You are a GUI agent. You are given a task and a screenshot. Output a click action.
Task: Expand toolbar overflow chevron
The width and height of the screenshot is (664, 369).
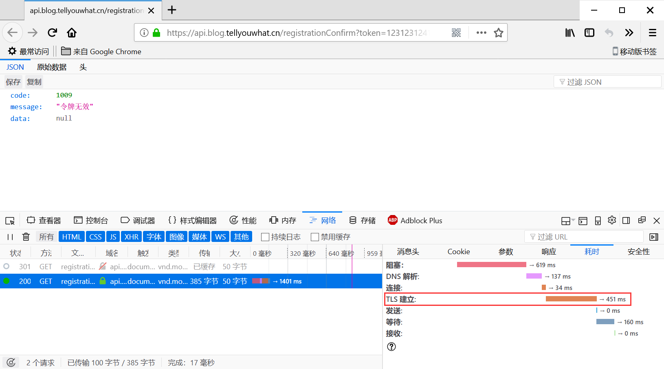click(629, 33)
